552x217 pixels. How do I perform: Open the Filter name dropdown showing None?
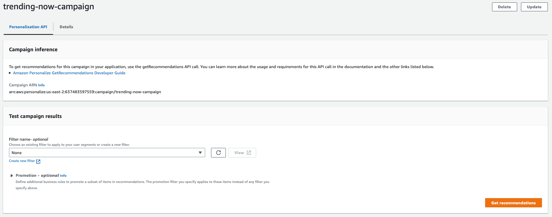tap(107, 153)
